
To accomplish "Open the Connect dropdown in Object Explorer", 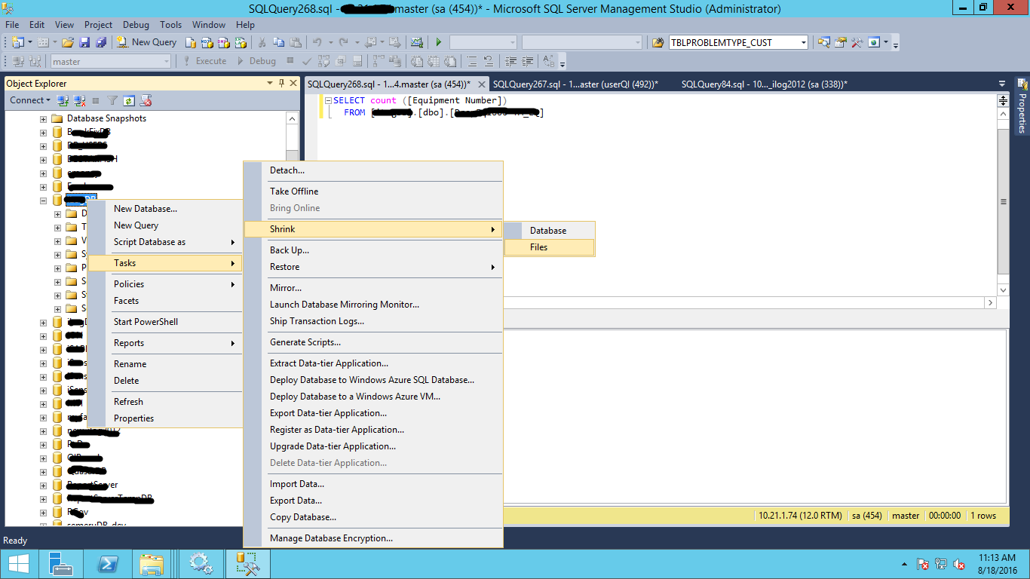I will 29,100.
